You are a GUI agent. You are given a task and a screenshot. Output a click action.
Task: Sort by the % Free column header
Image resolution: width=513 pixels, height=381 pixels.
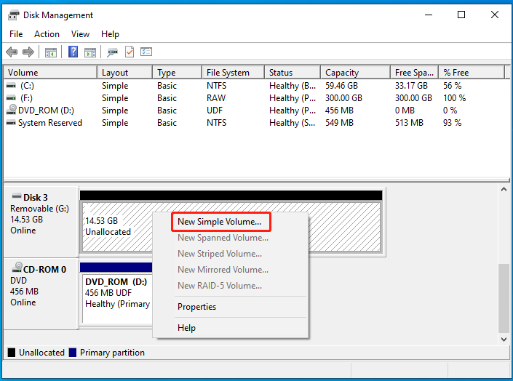(472, 72)
